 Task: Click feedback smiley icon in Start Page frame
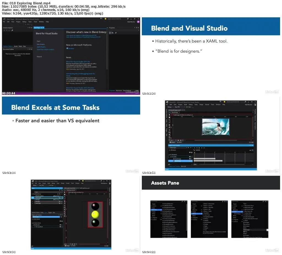pos(105,19)
